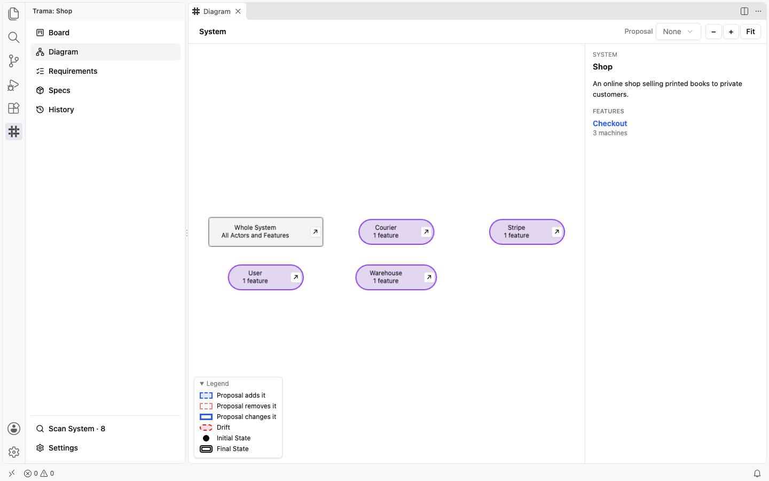769x481 pixels.
Task: Close the Diagram tab
Action: 238,11
